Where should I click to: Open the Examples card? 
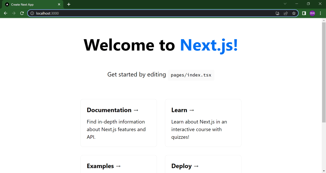[119, 164]
